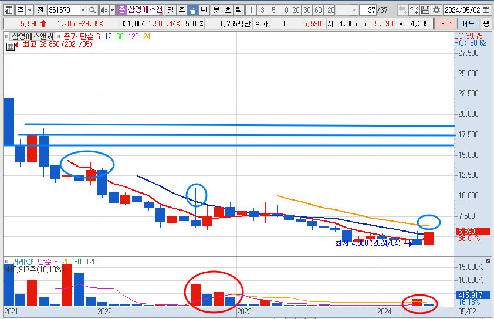Click the change rate +29.85% value
This screenshot has width=494, height=319.
coord(91,23)
